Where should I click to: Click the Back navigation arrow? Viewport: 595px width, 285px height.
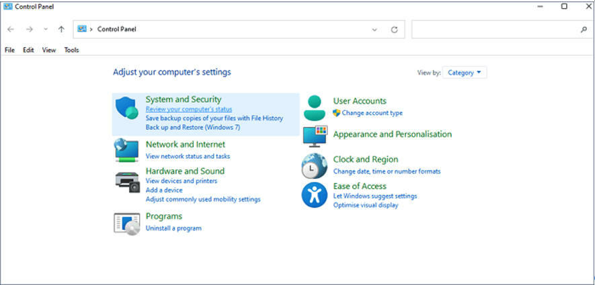tap(11, 29)
